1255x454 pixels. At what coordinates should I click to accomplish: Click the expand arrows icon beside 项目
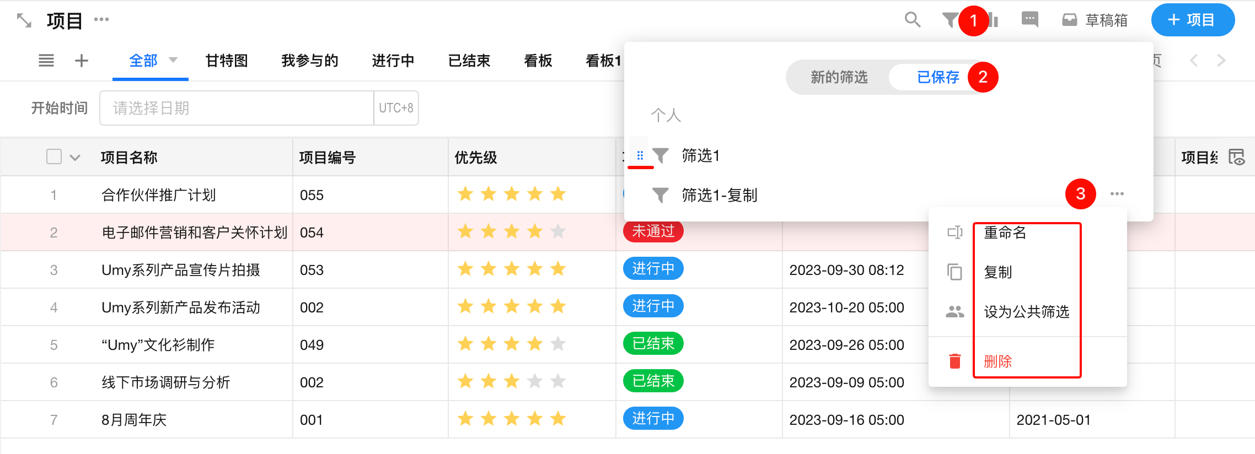point(24,21)
